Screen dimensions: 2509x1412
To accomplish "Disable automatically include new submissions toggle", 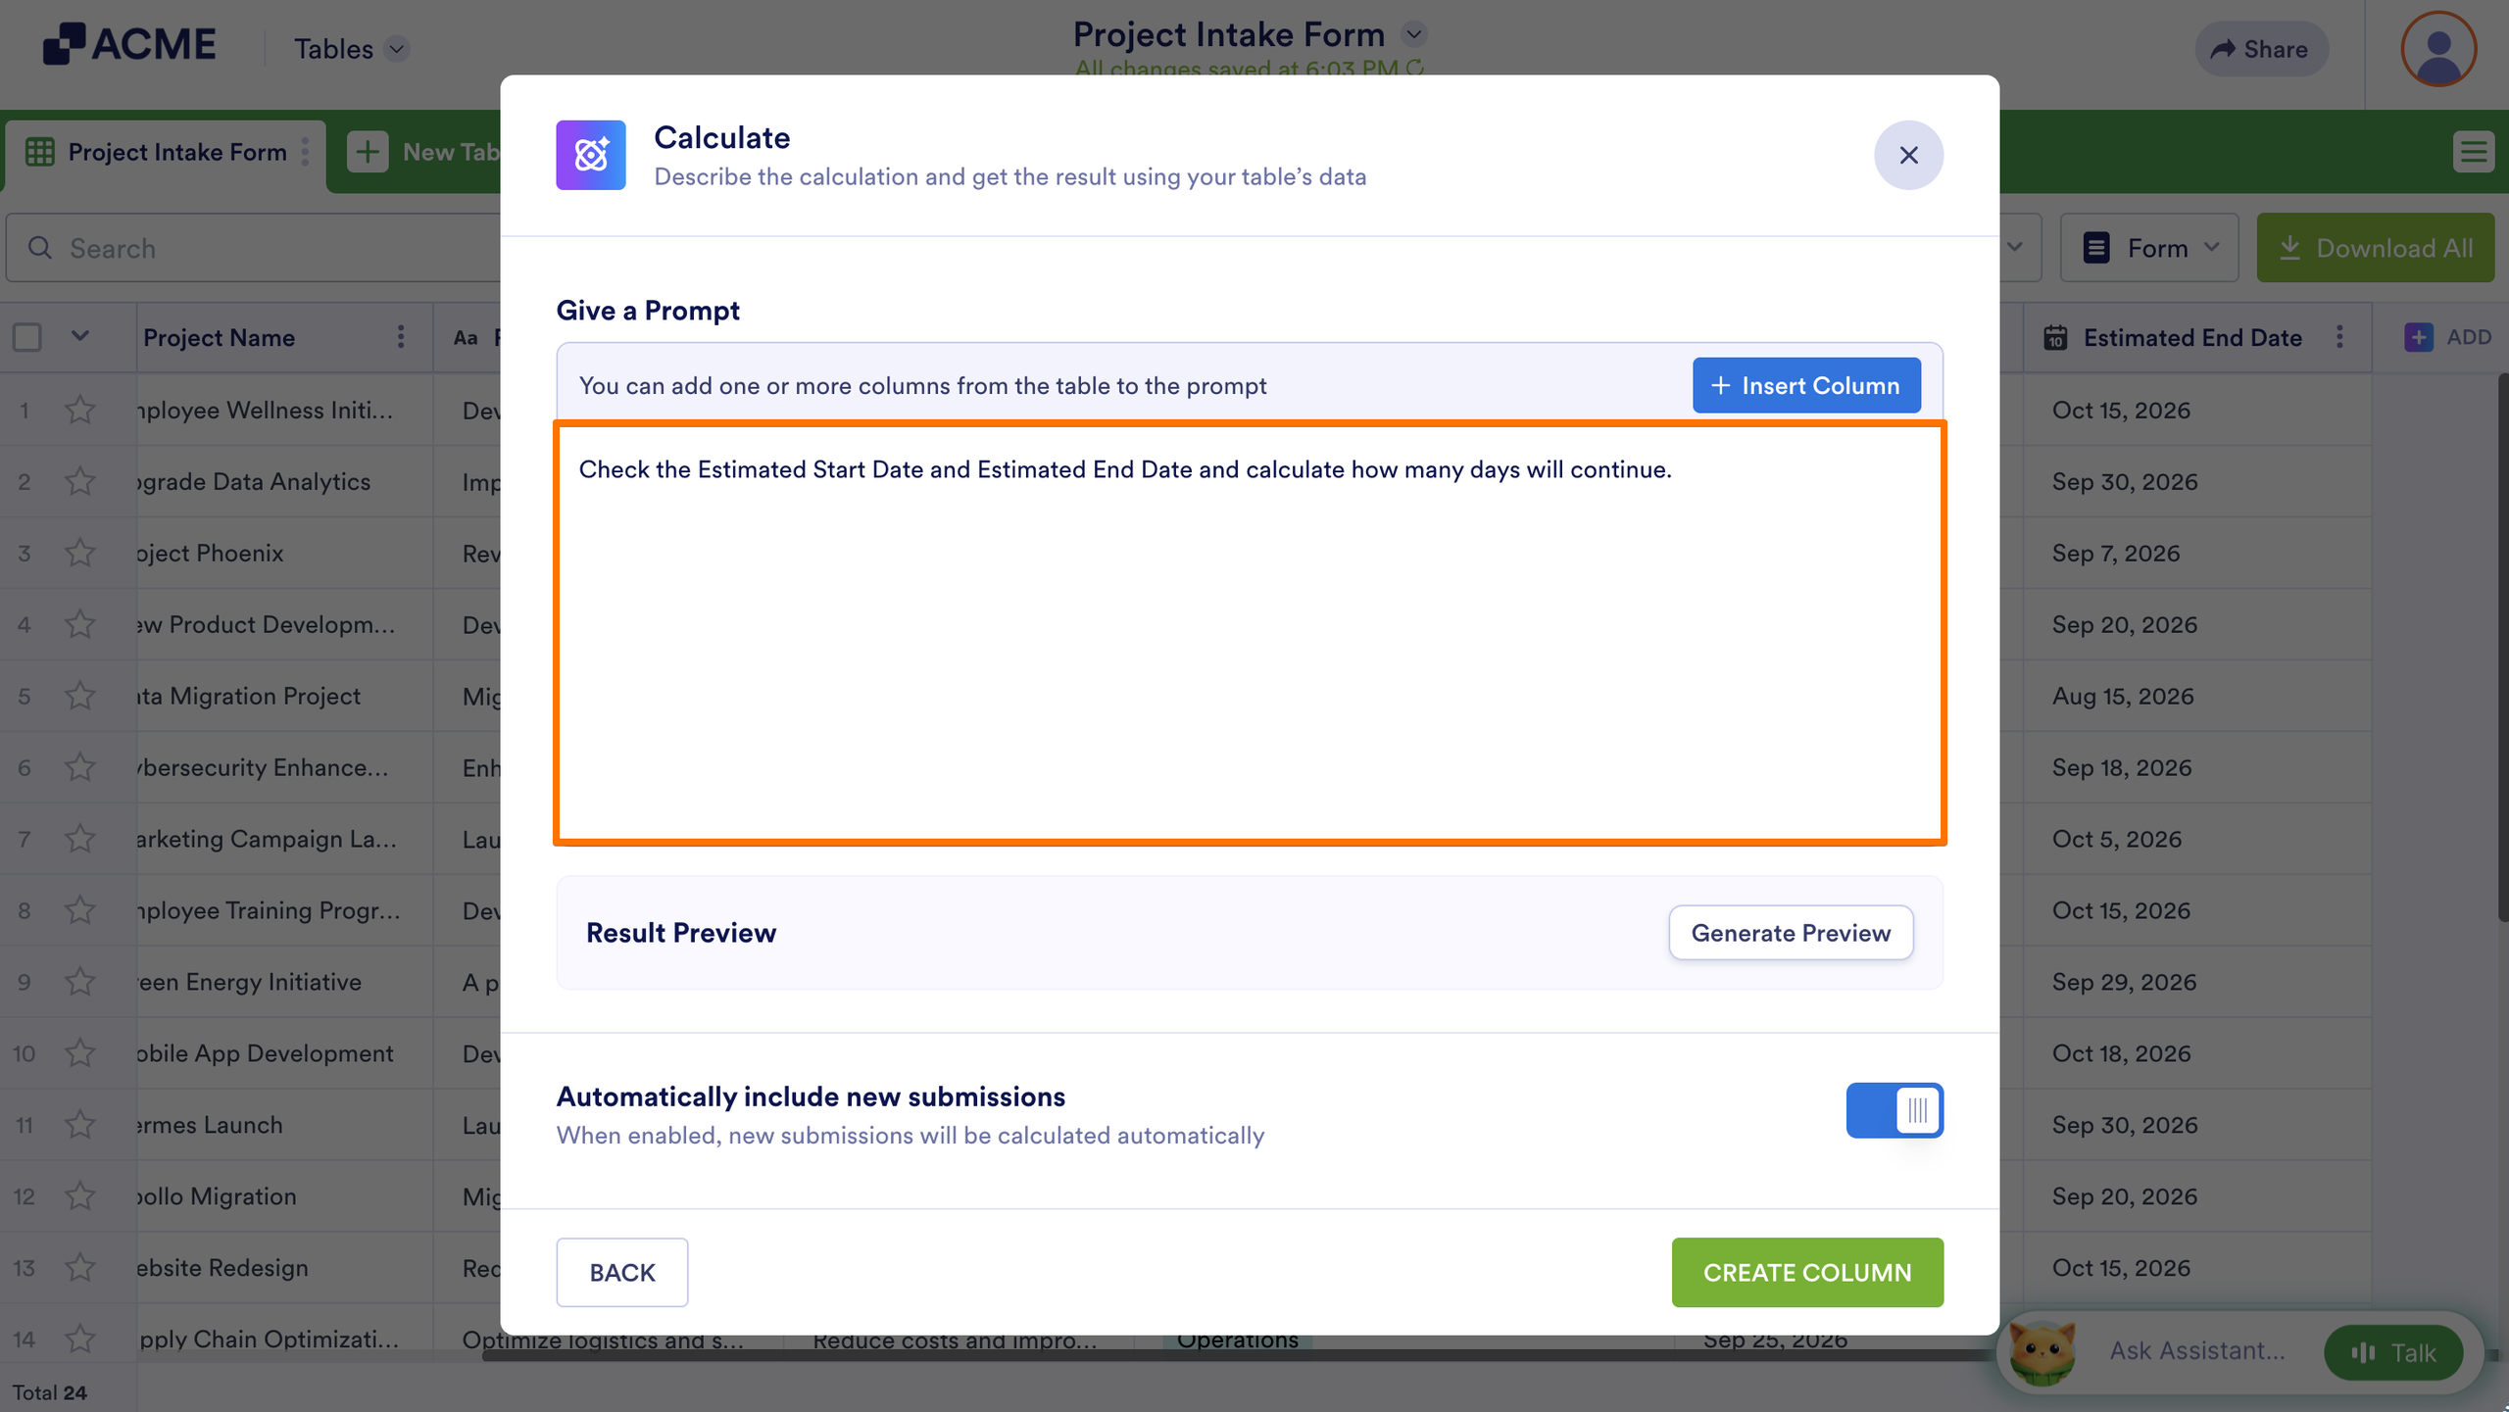I will [1894, 1110].
